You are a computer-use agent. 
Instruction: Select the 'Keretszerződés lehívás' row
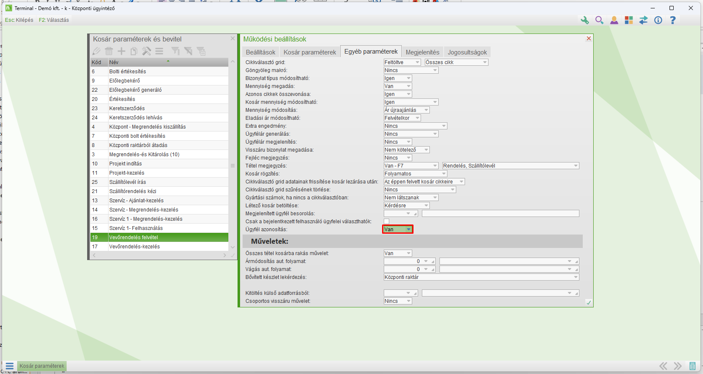(159, 118)
